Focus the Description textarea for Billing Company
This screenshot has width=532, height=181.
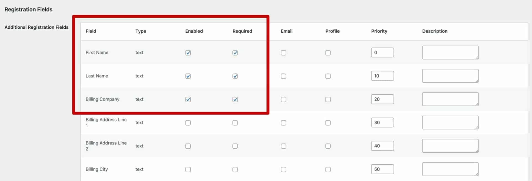point(450,99)
